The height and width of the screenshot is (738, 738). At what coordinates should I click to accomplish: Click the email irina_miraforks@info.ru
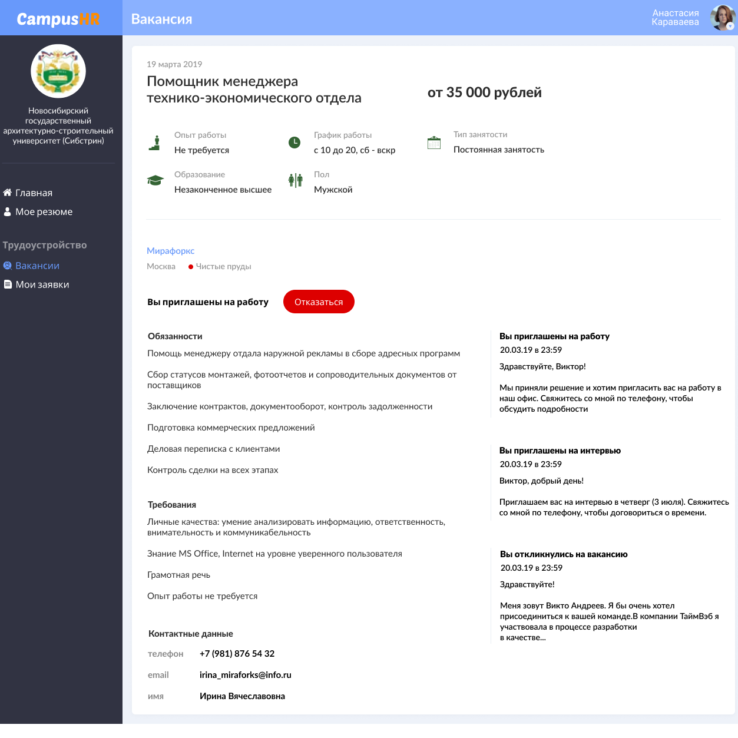[x=246, y=675]
